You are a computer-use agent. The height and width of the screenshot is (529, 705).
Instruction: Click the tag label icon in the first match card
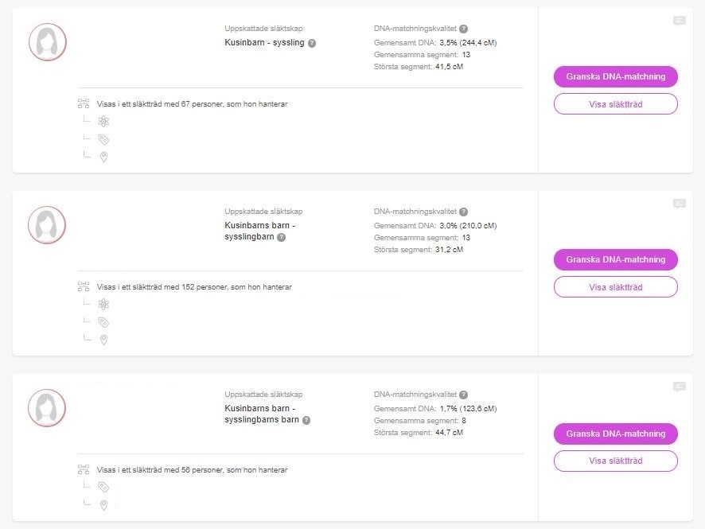pos(103,138)
